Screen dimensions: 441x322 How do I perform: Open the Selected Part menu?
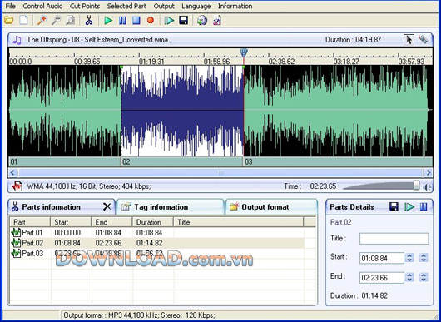(126, 6)
